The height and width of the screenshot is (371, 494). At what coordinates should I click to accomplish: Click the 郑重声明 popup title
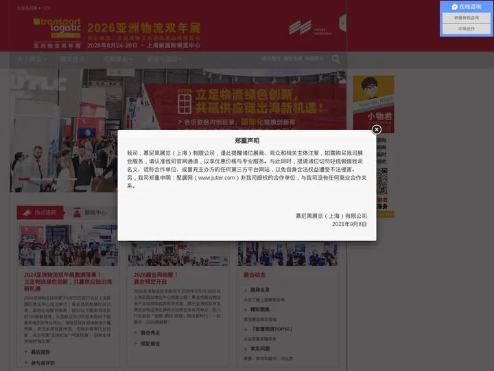tap(247, 140)
